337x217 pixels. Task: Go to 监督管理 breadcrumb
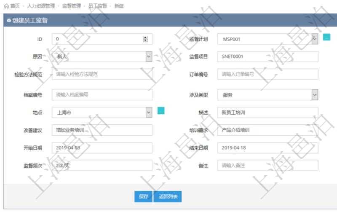coord(72,6)
